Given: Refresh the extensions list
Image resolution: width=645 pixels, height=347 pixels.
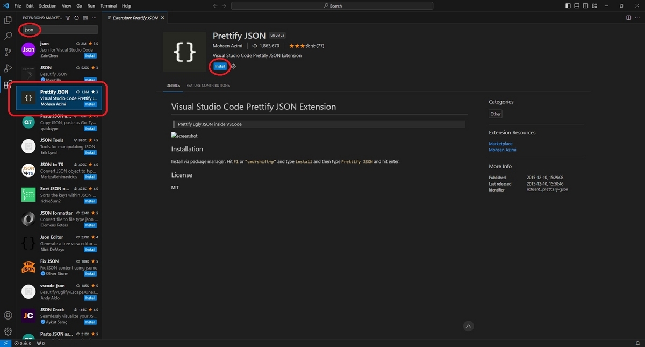Looking at the screenshot, I should point(76,18).
